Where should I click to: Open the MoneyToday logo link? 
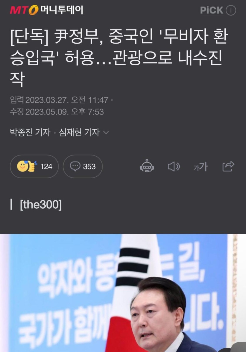point(47,10)
